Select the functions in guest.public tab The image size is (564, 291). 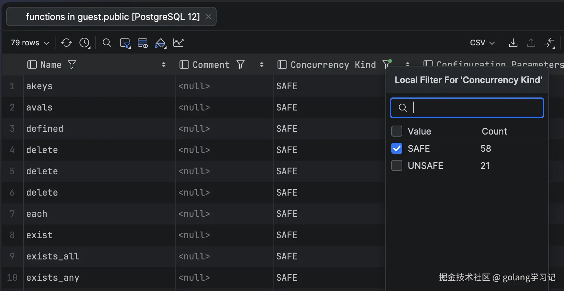[x=113, y=17]
